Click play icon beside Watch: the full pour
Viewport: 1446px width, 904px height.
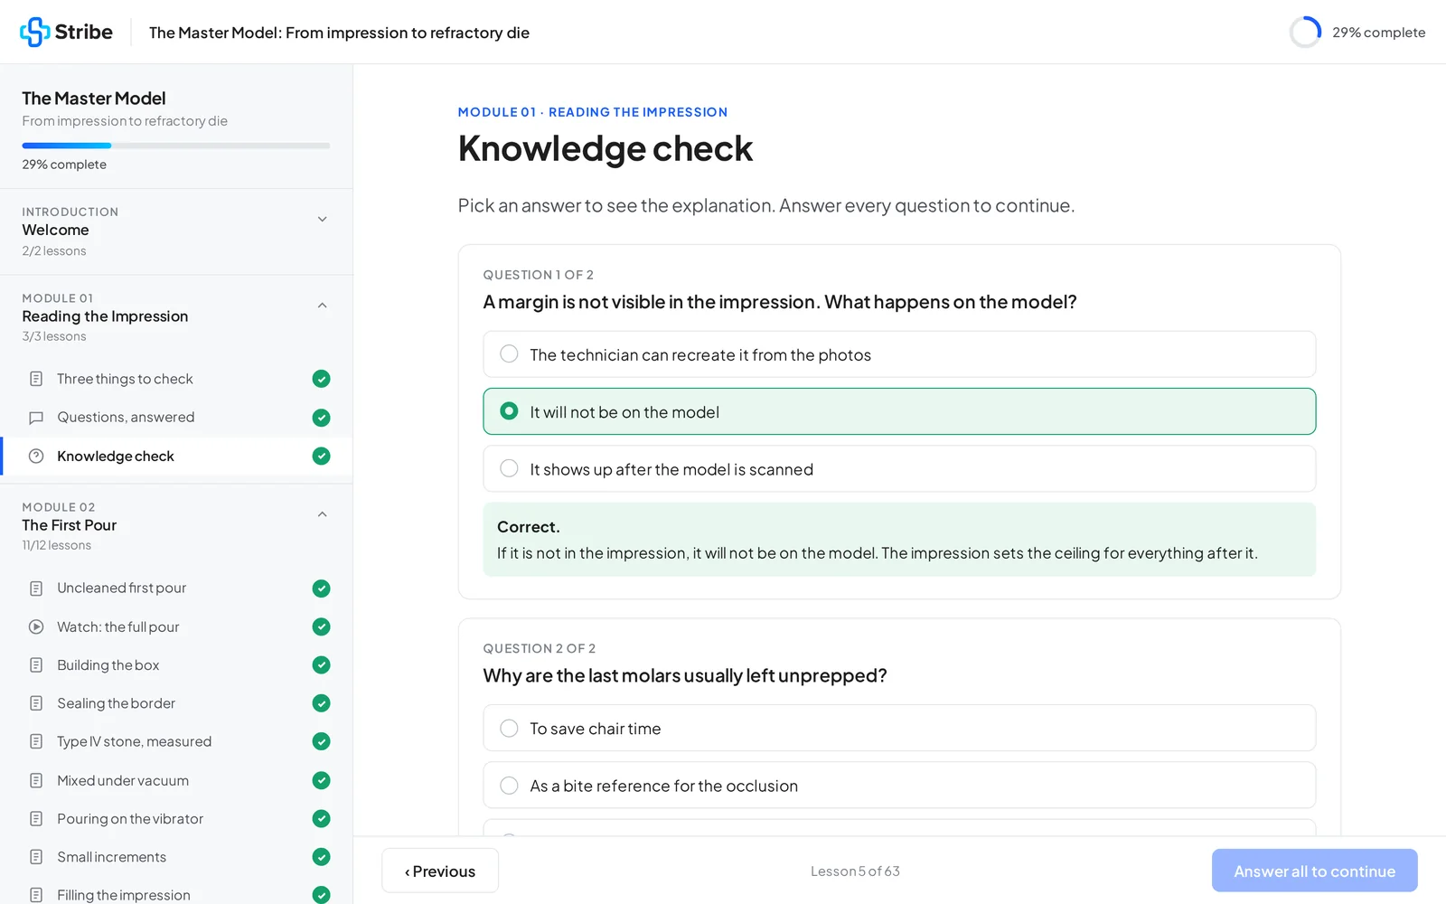36,626
